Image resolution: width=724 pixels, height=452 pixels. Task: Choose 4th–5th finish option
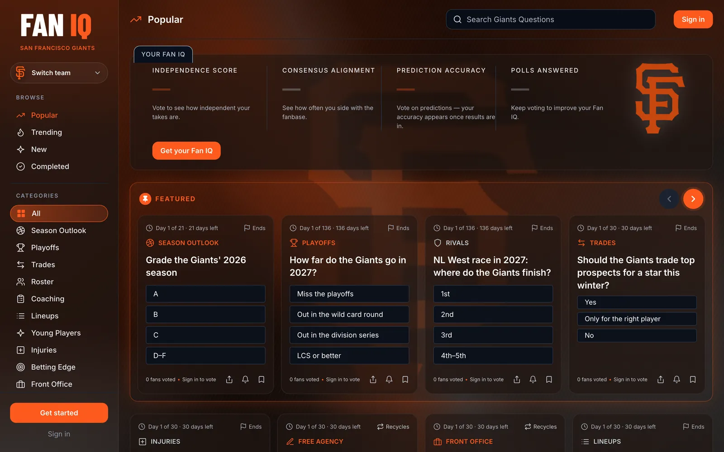click(493, 356)
